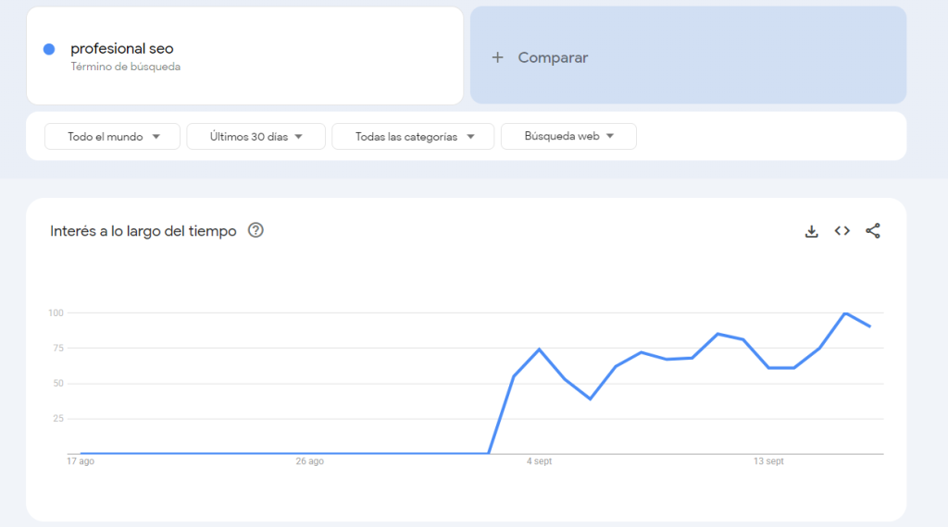Select the 26 ago axis label
The height and width of the screenshot is (527, 948).
(x=309, y=461)
